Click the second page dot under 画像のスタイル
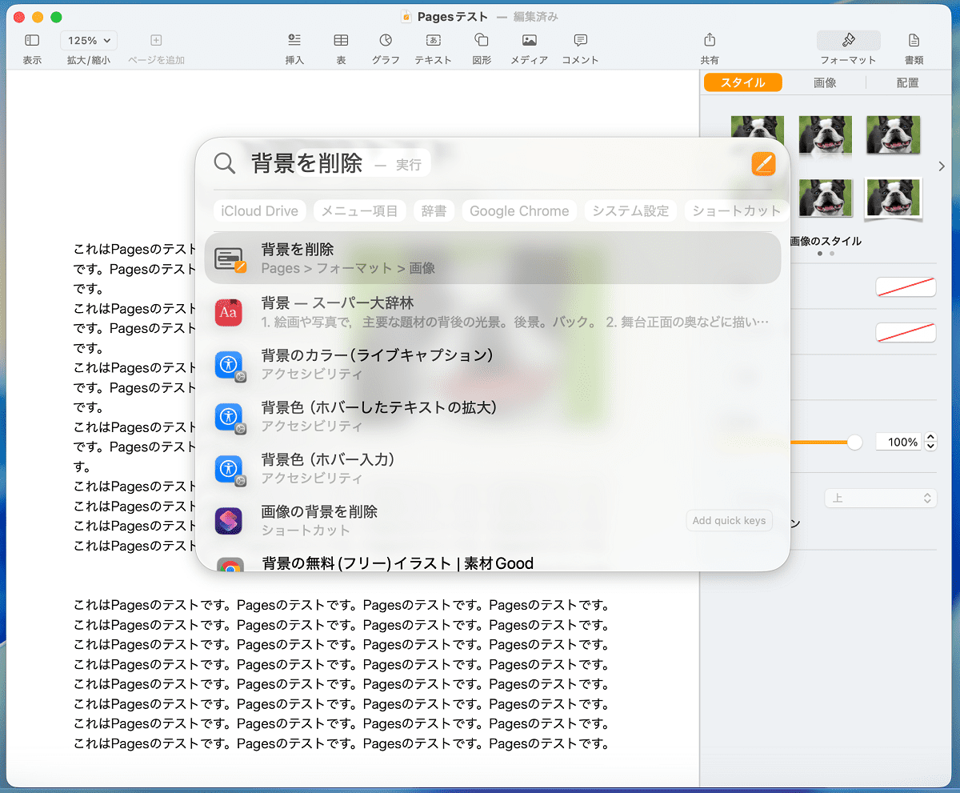 [832, 253]
